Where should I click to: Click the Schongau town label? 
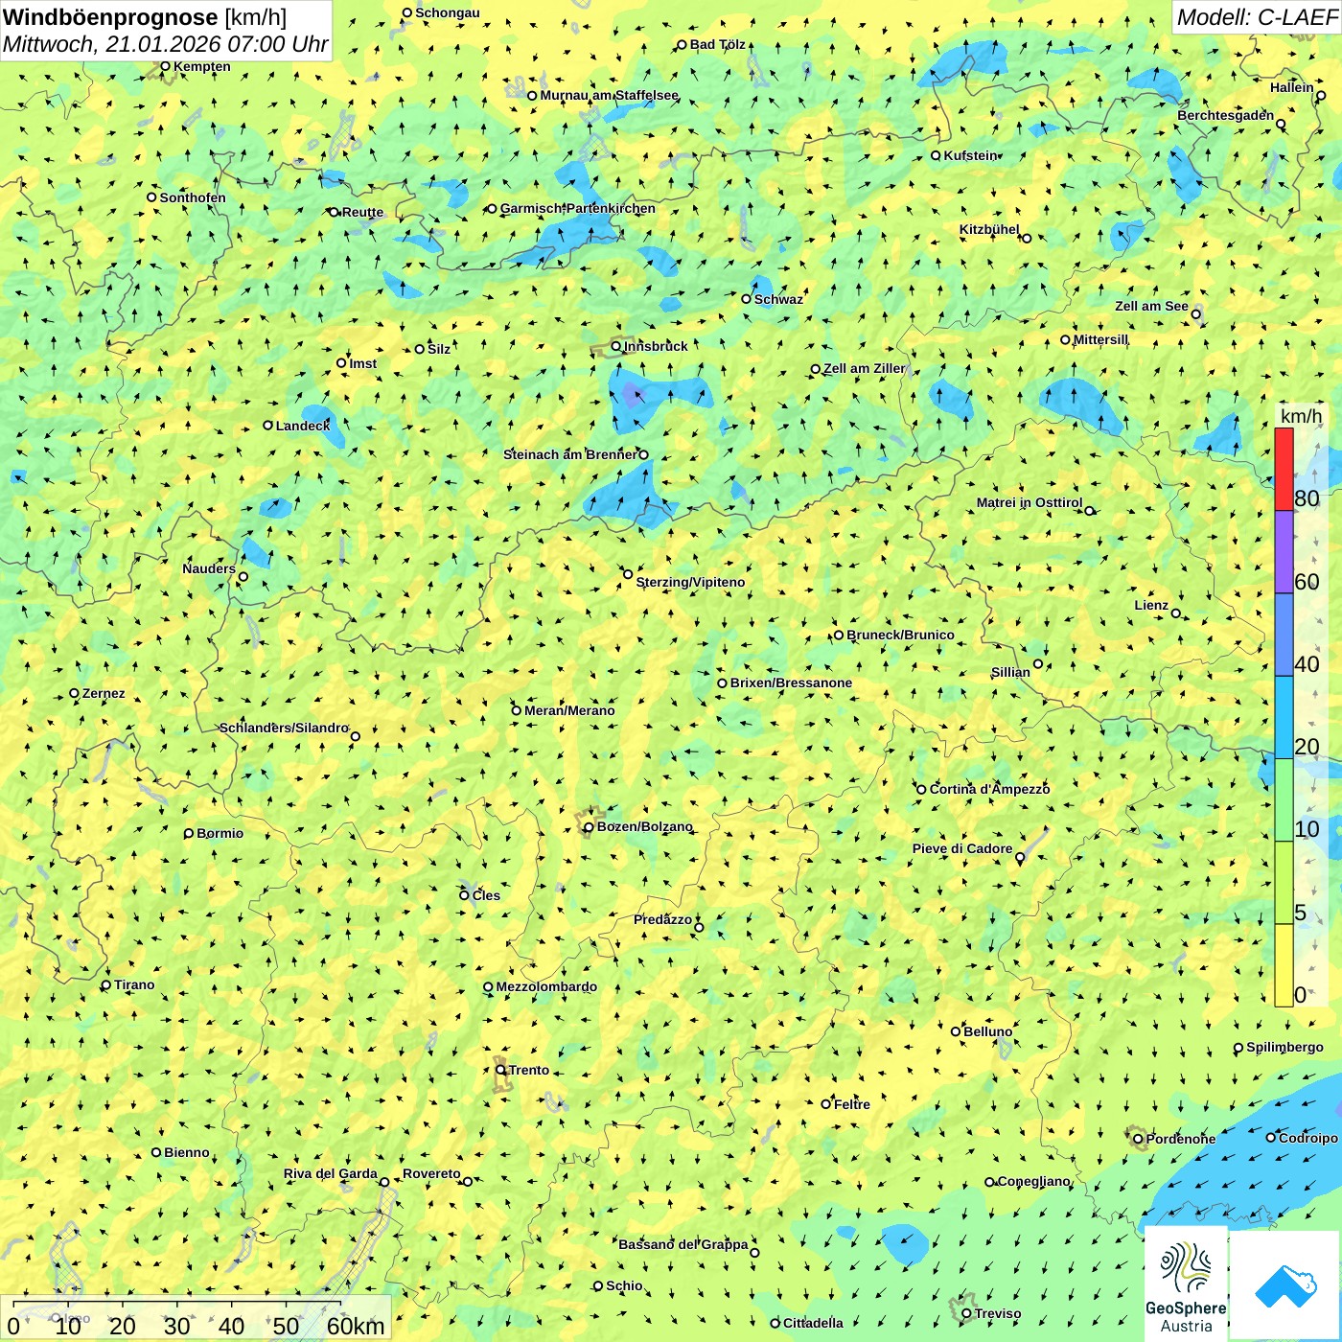448,12
